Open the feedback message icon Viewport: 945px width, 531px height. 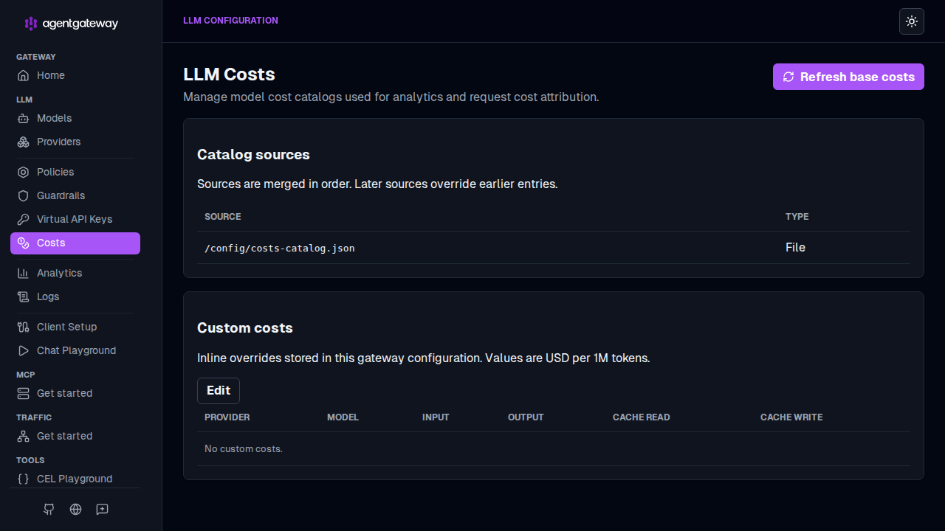(x=103, y=509)
